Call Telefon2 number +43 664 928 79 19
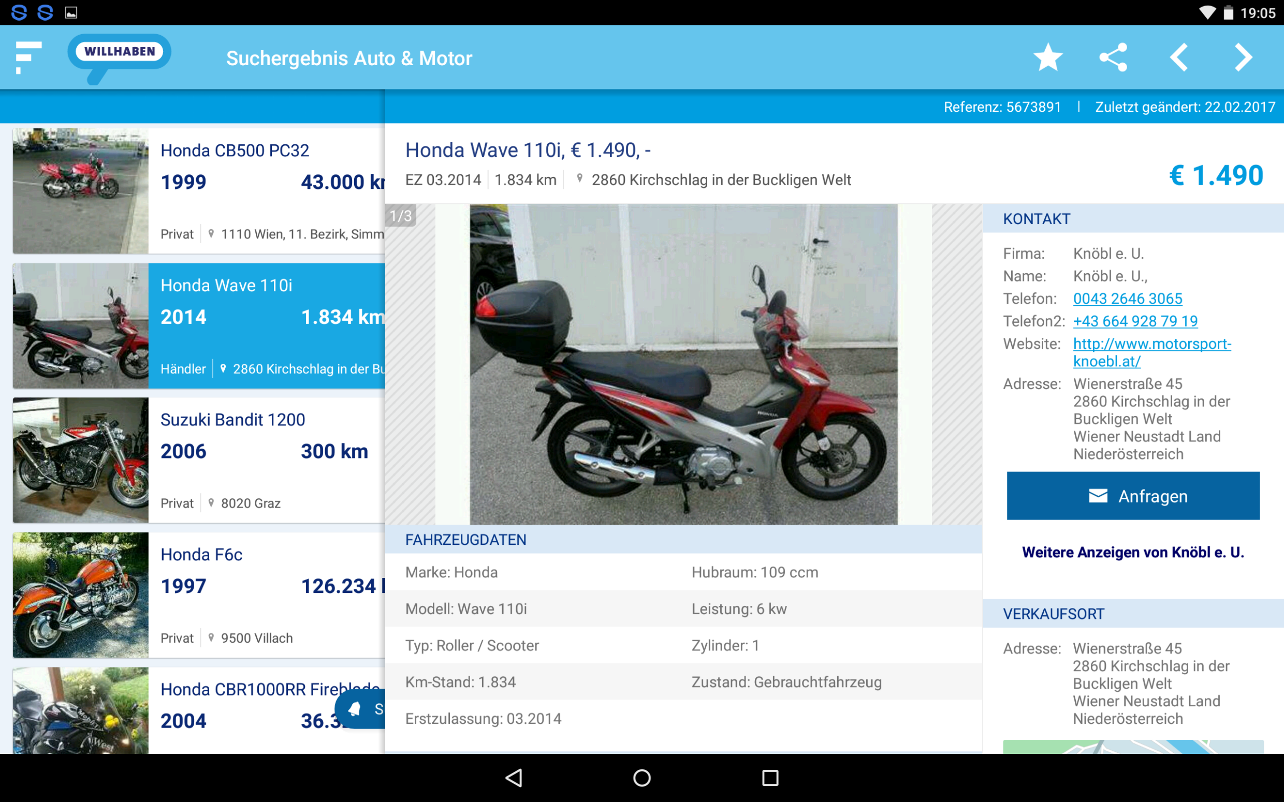 1135,321
